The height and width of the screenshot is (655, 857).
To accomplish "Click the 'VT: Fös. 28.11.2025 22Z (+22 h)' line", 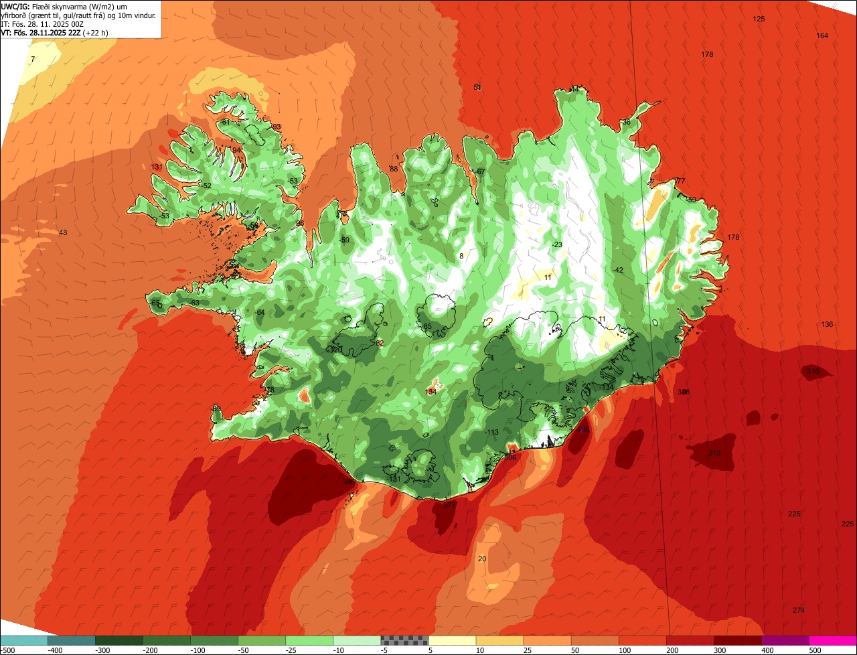I will click(54, 32).
